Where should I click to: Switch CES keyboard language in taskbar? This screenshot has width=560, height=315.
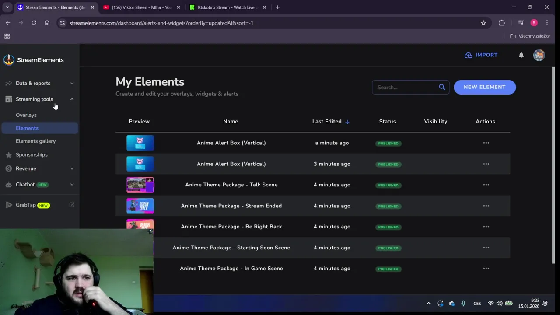pyautogui.click(x=477, y=304)
